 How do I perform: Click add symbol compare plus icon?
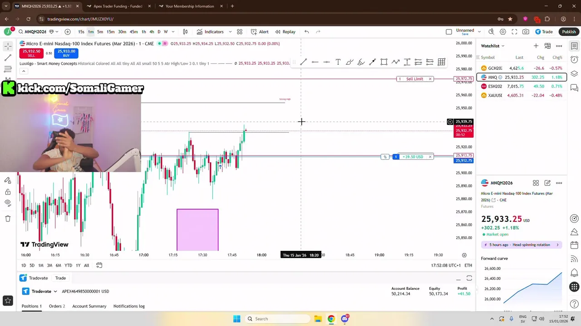click(68, 32)
